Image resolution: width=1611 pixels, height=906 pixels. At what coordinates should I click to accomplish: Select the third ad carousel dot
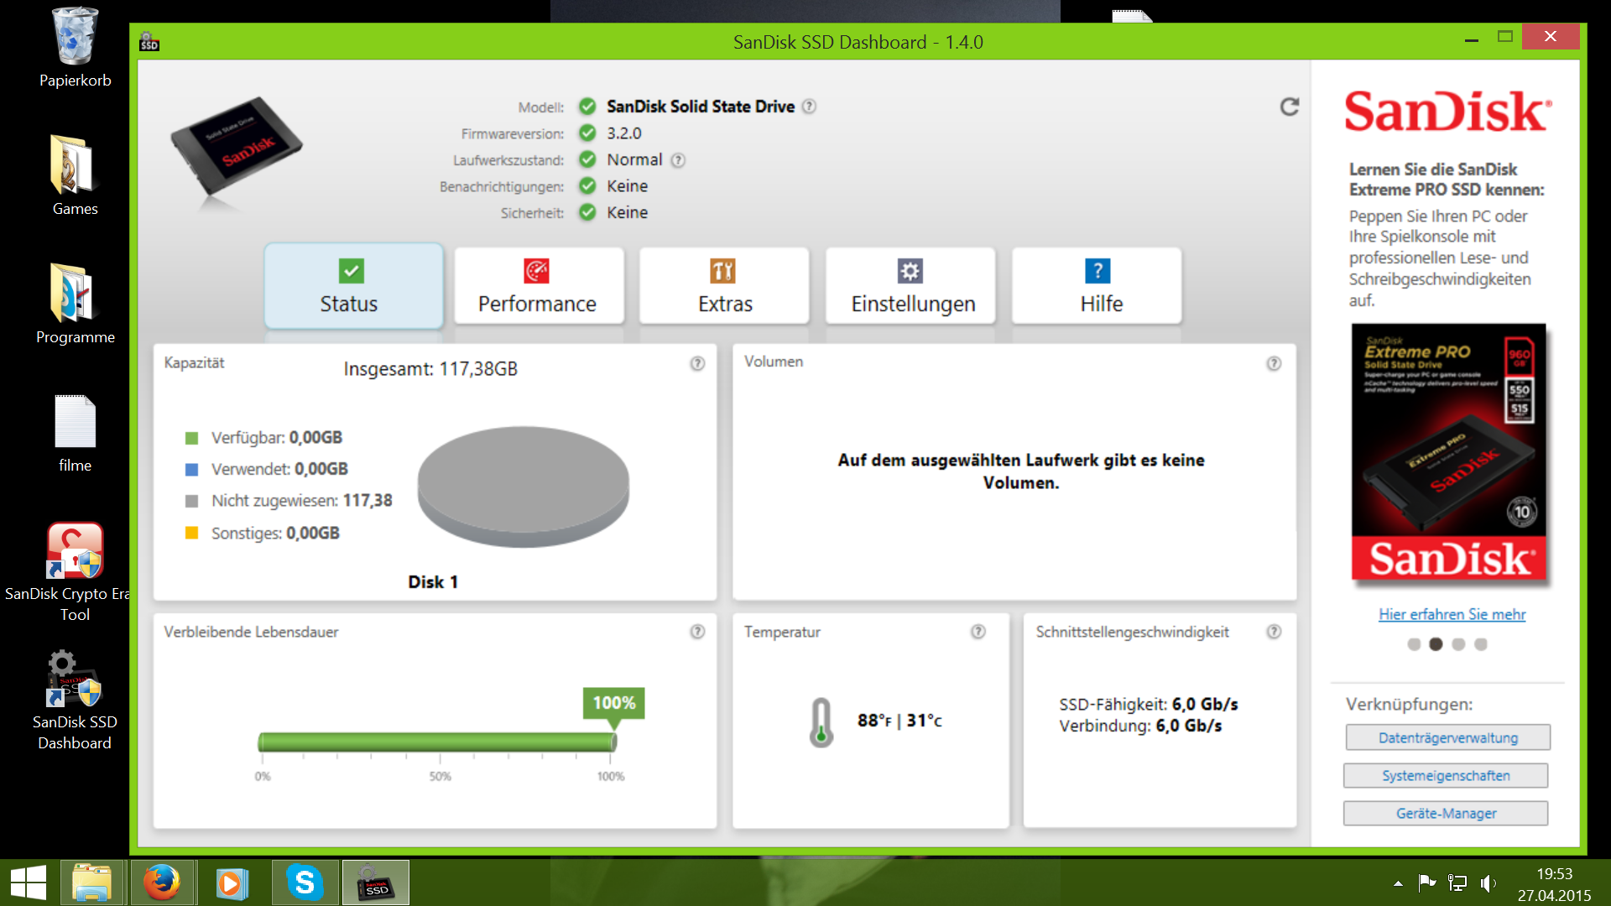pyautogui.click(x=1458, y=644)
